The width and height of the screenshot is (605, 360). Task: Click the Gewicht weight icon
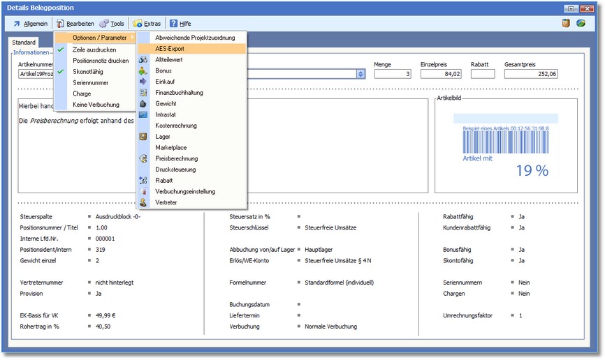tap(143, 104)
